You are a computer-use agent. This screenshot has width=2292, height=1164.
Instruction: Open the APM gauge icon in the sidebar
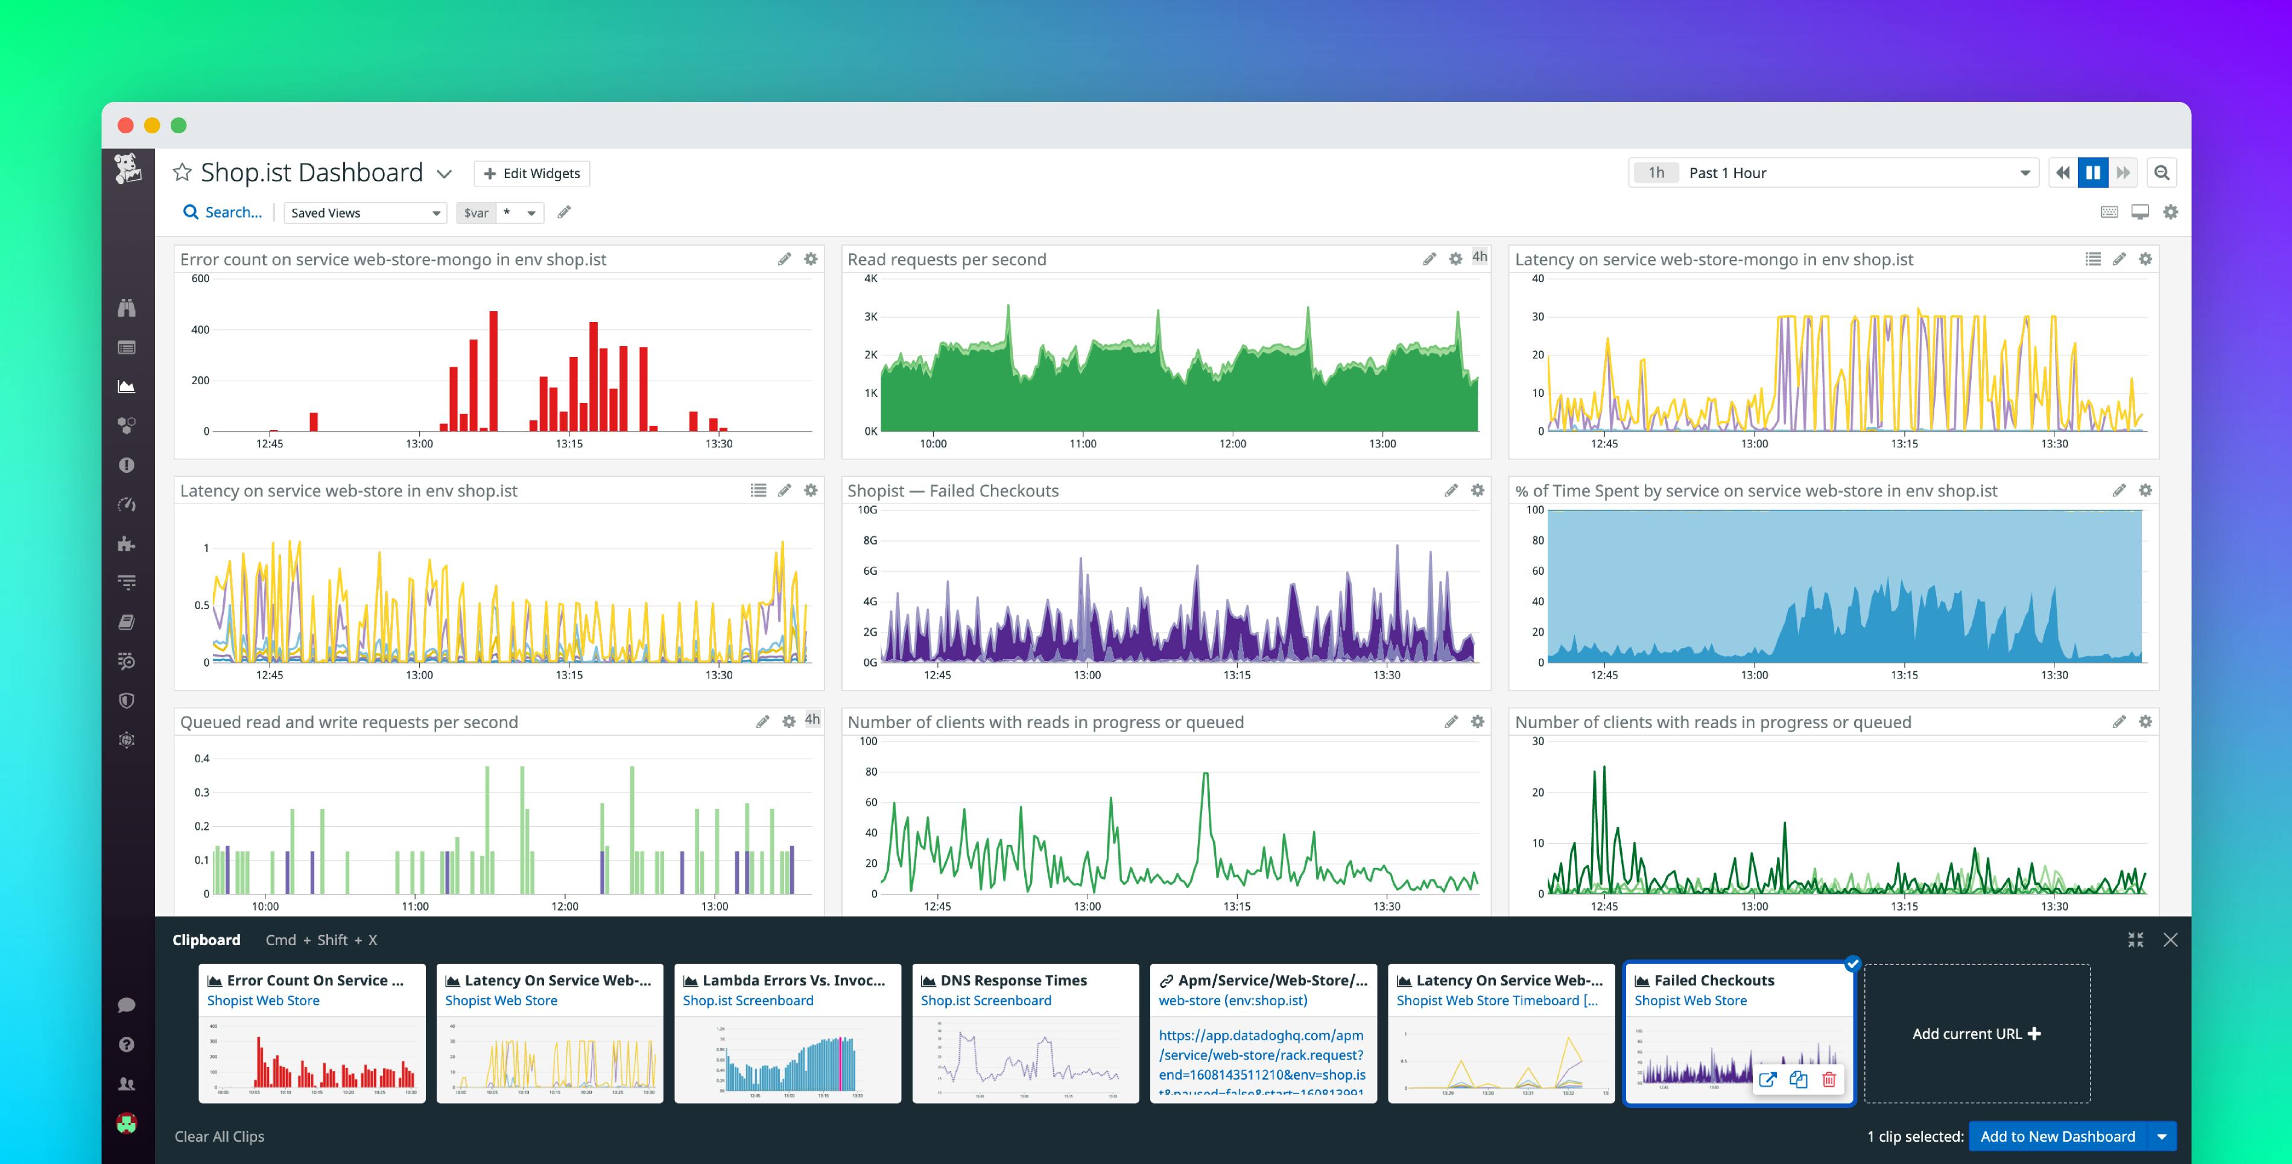point(127,504)
